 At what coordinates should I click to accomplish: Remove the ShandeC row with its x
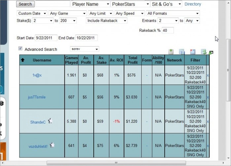(208, 121)
